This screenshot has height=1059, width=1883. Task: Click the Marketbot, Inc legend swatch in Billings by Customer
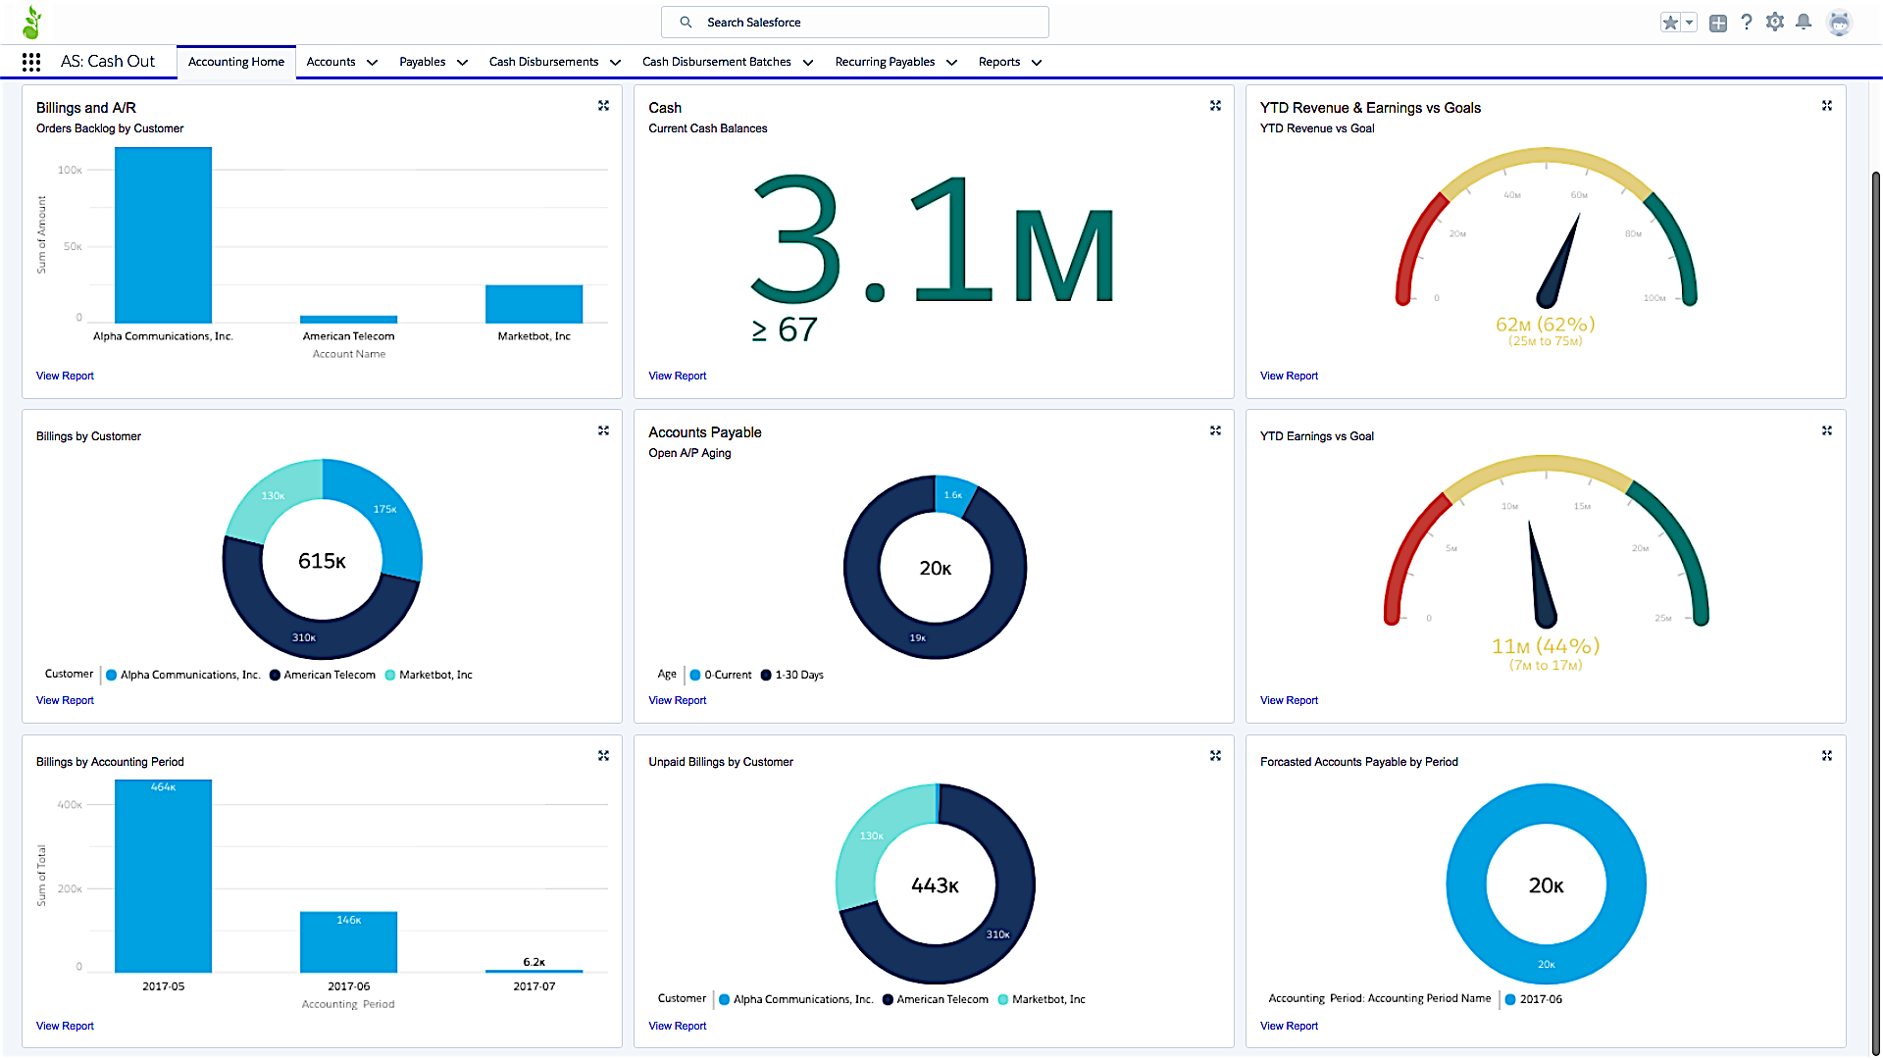tap(390, 675)
